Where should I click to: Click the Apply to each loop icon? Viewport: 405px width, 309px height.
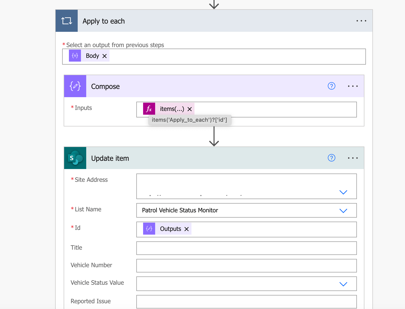click(x=66, y=21)
